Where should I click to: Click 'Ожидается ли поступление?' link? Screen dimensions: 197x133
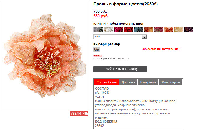pos(161,49)
